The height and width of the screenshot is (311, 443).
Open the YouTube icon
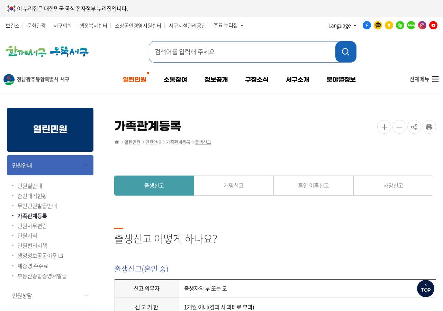(x=433, y=25)
